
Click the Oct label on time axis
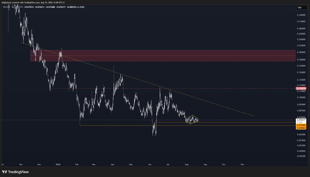pyautogui.click(x=223, y=164)
